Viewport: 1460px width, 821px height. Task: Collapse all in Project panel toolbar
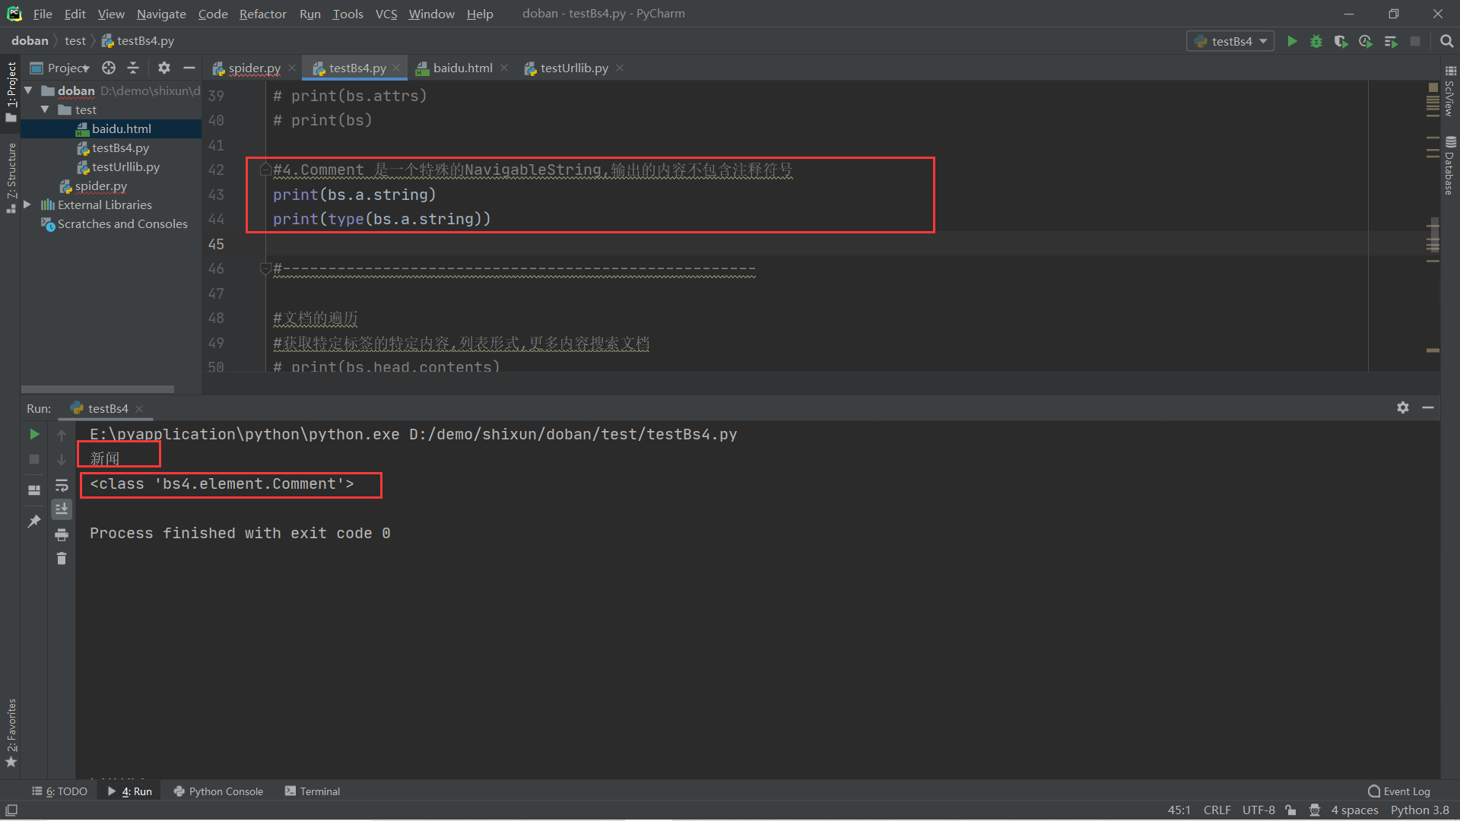coord(133,68)
